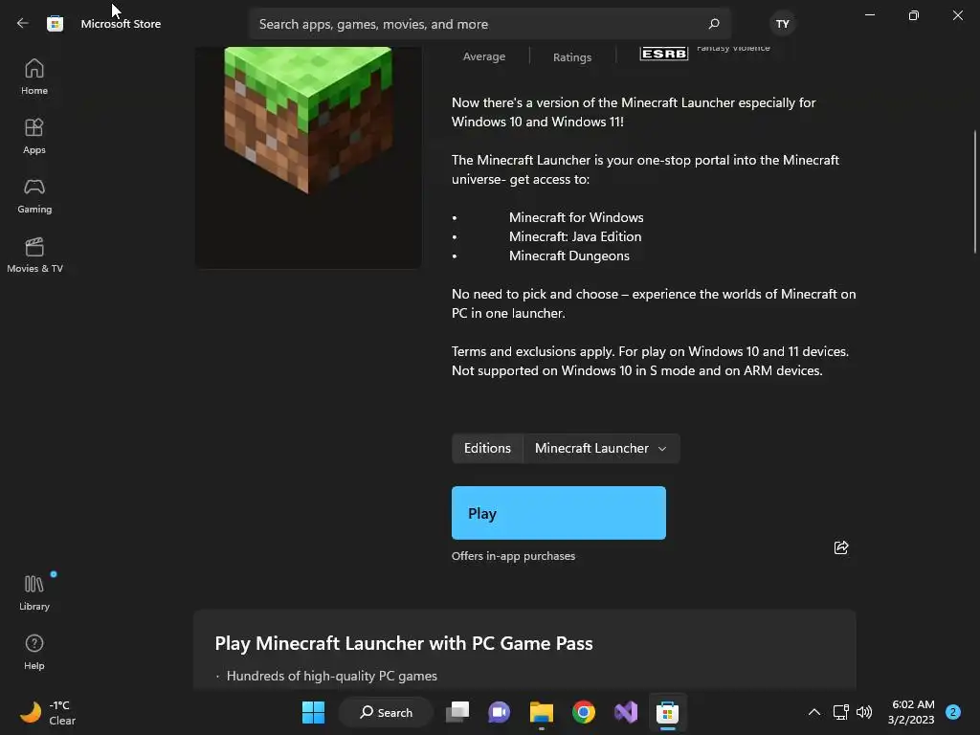Open Visual Studio from taskbar
The image size is (980, 735).
(x=626, y=712)
